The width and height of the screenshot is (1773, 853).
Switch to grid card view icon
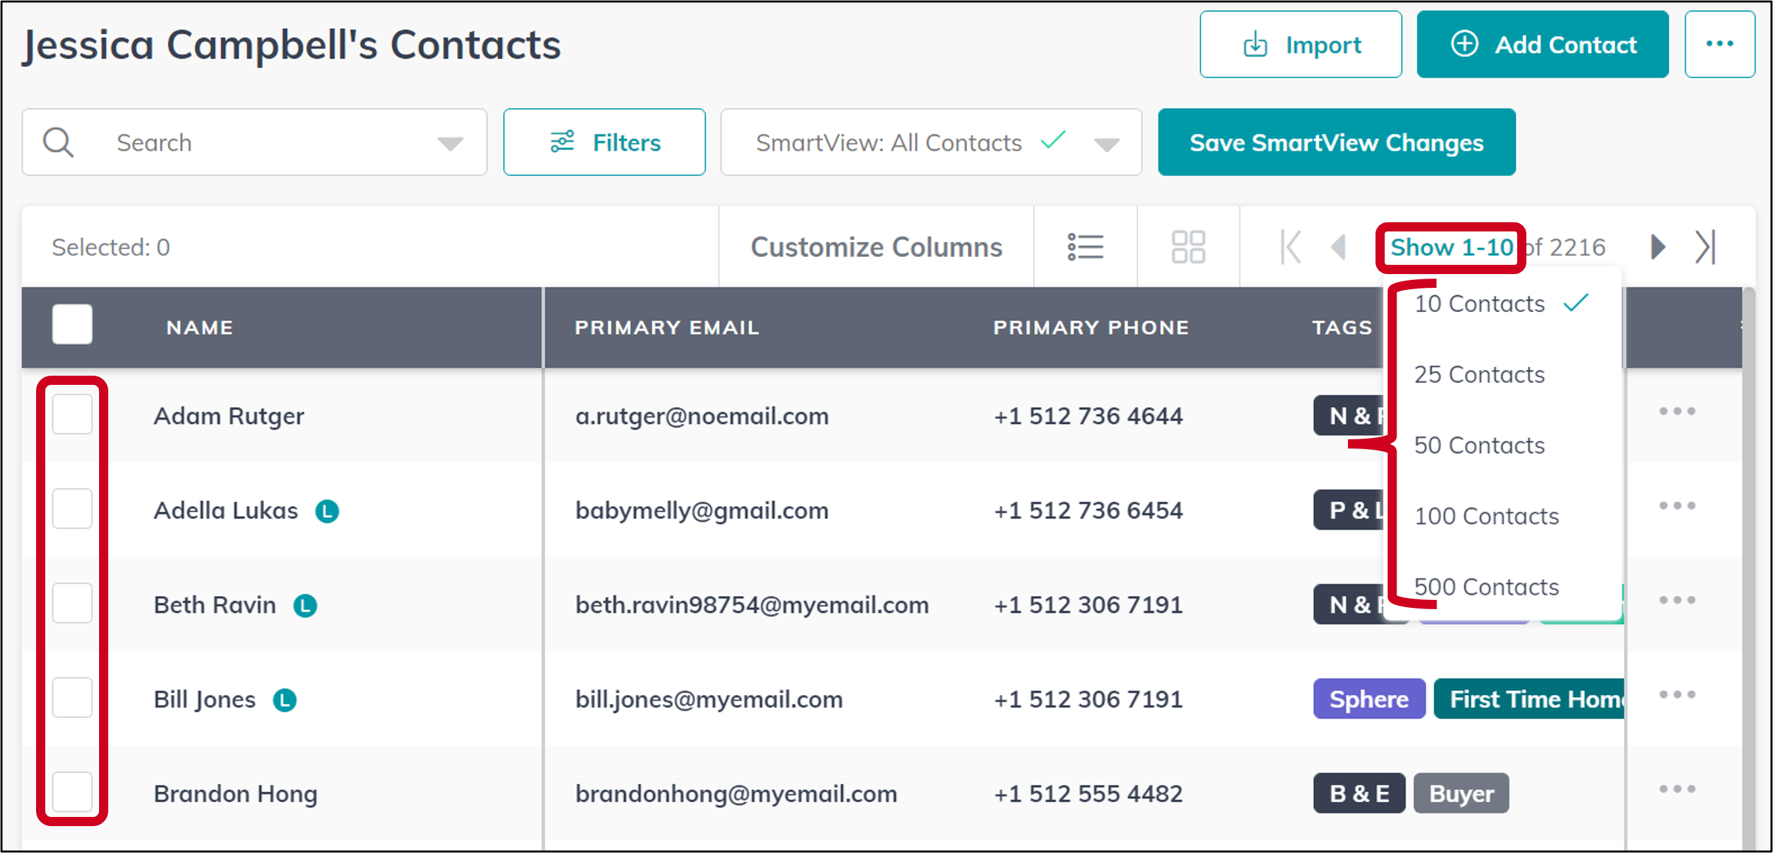(x=1188, y=247)
